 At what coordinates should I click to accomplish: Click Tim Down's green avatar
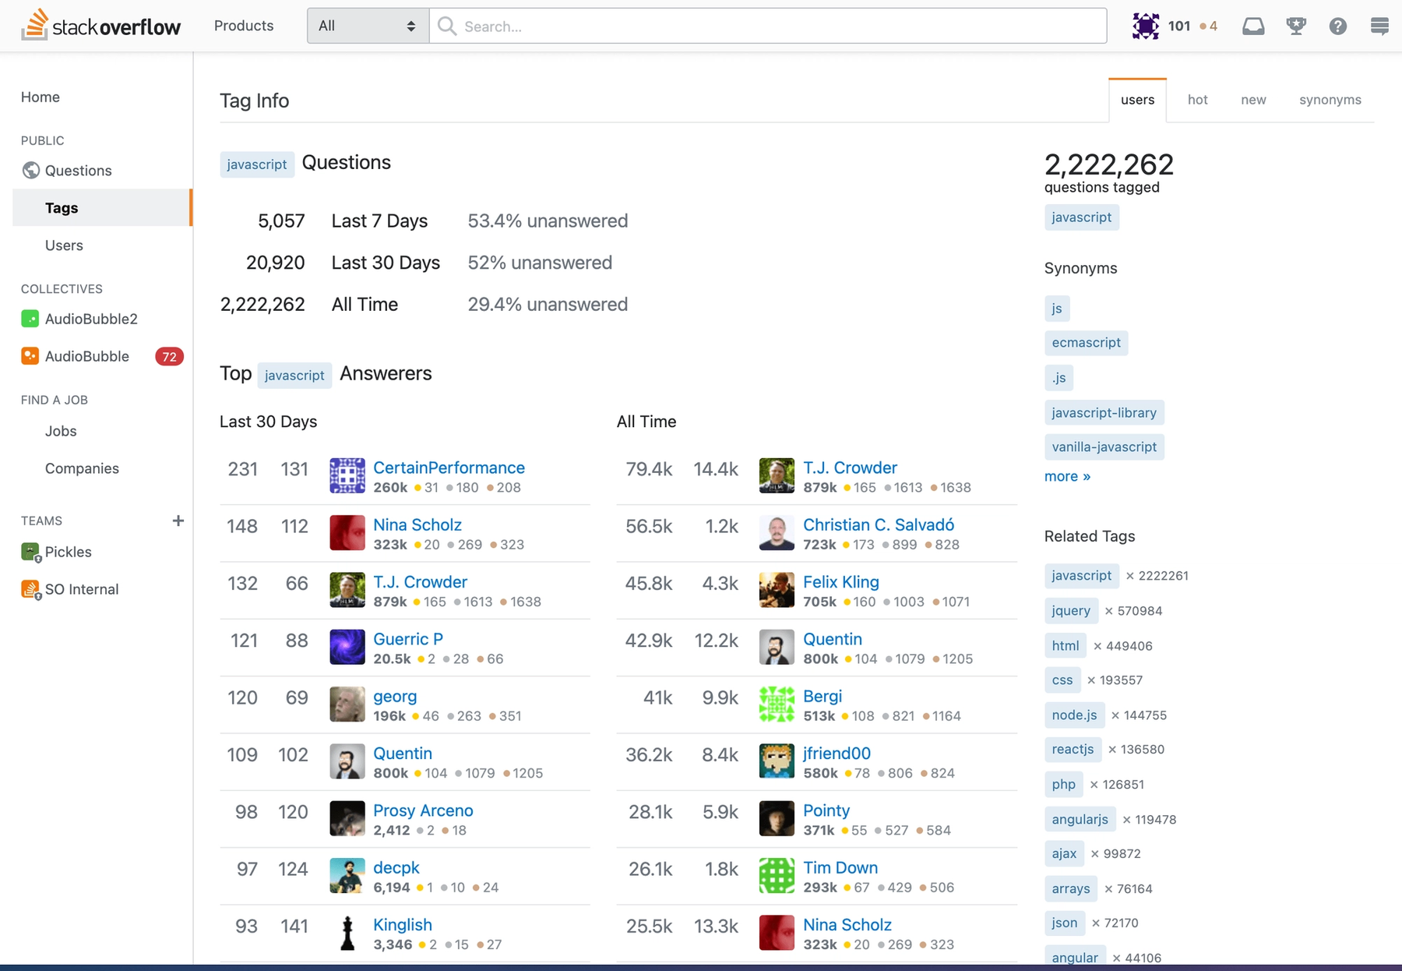point(777,875)
